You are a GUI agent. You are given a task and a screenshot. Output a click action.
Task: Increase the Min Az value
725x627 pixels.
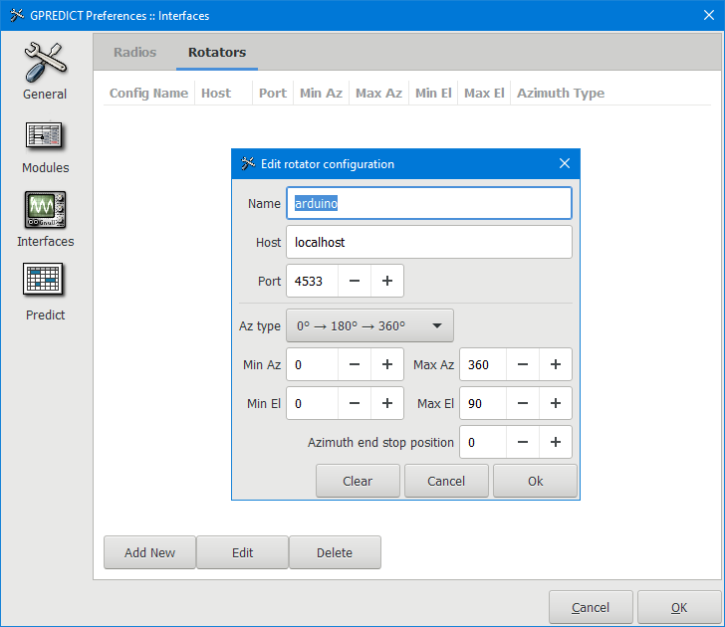coord(387,364)
